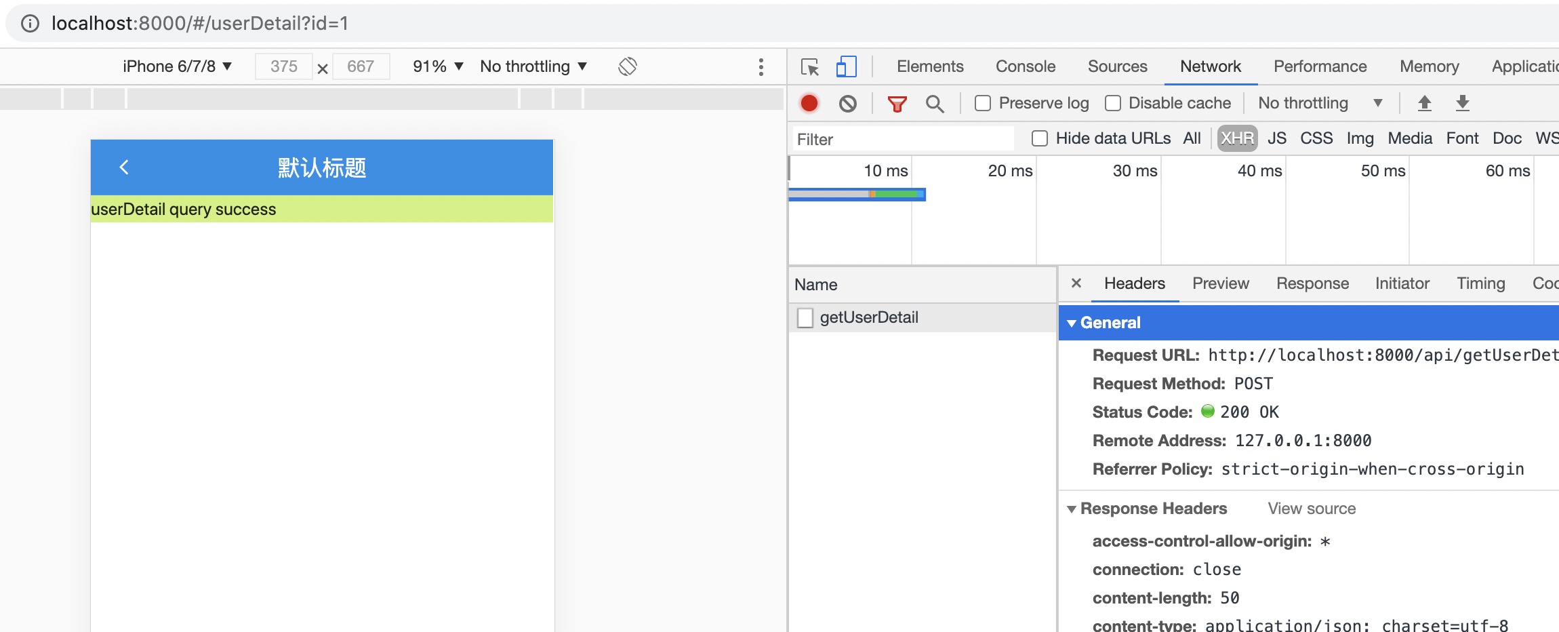Click Remote Address 127.0.0.1:8000 value
The width and height of the screenshot is (1559, 632).
1303,441
